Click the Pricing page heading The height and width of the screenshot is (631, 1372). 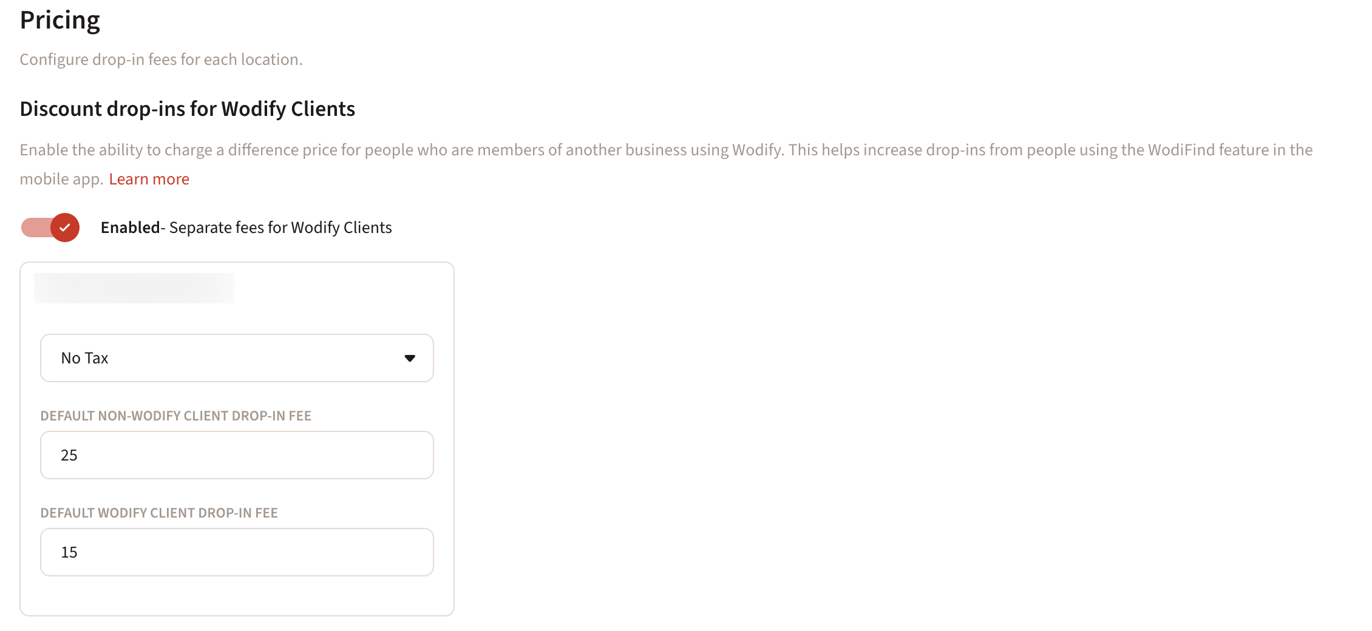tap(59, 20)
